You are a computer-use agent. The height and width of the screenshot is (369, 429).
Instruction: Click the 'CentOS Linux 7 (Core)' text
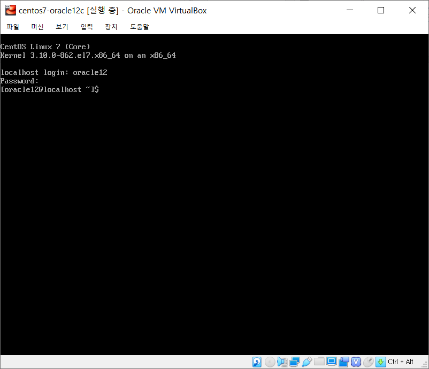(45, 47)
